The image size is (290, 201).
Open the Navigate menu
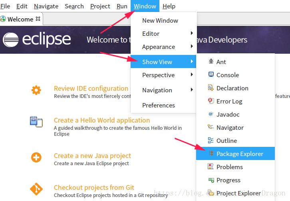coord(46,6)
